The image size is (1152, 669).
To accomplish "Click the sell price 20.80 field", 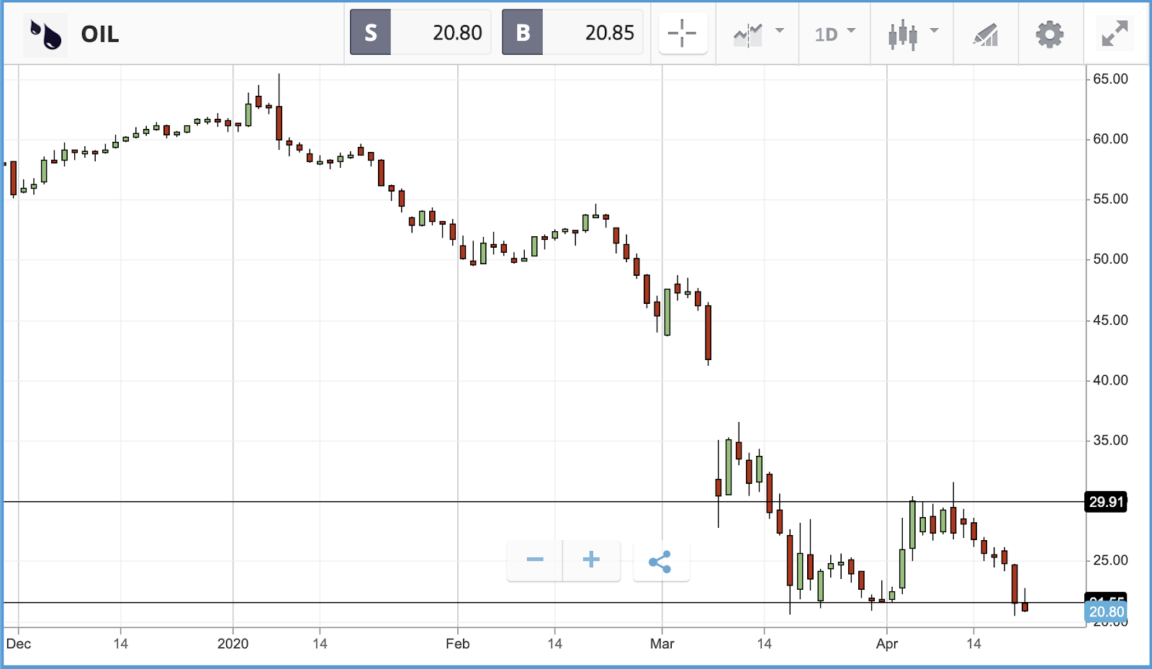I will (x=441, y=32).
